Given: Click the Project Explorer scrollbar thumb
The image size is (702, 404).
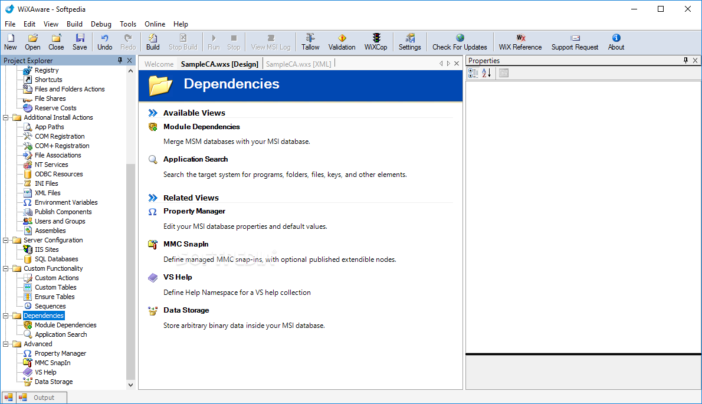Looking at the screenshot, I should click(x=131, y=272).
